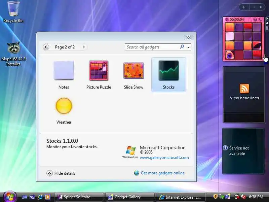Launch Windows Media Player from Quick Launch
This screenshot has width=269, height=202.
(48, 197)
